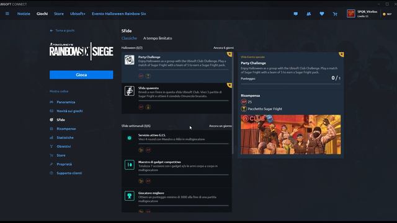
Task: Click the Maestro di gadget competitivo icon
Action: click(x=130, y=165)
